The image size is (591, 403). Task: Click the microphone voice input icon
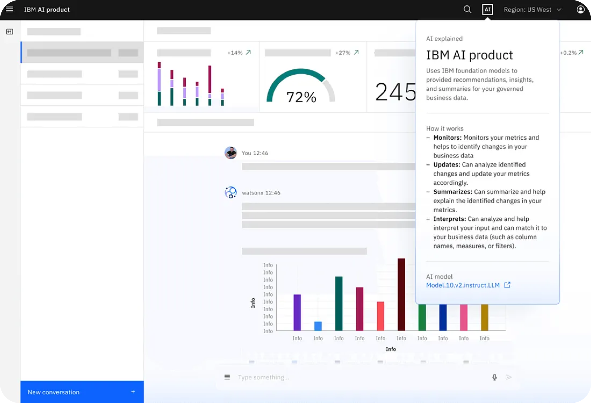point(494,377)
